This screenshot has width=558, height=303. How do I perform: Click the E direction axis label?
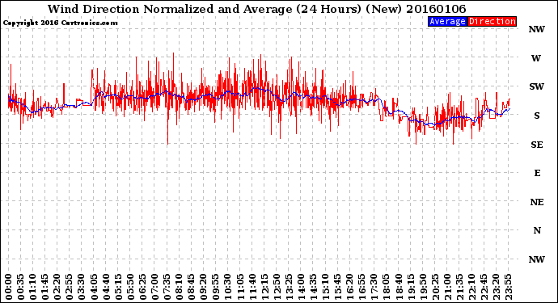point(537,173)
